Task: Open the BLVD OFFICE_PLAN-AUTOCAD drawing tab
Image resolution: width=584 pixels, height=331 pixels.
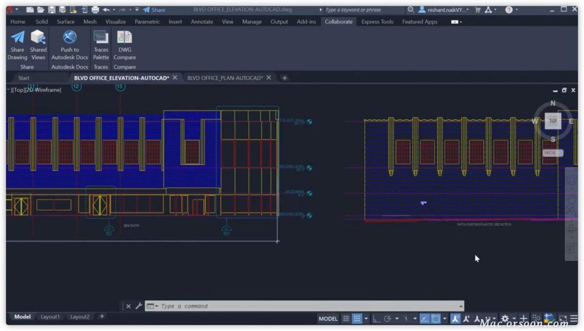Action: 225,78
